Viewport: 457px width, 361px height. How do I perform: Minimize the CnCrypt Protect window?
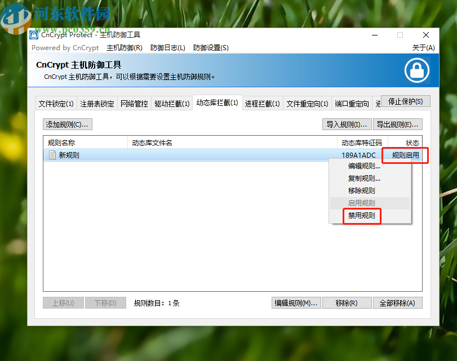pos(375,35)
